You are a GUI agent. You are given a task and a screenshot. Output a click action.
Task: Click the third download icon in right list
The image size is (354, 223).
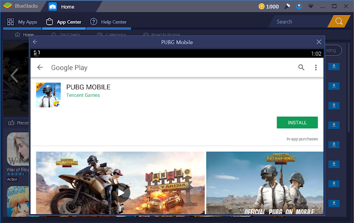click(334, 106)
